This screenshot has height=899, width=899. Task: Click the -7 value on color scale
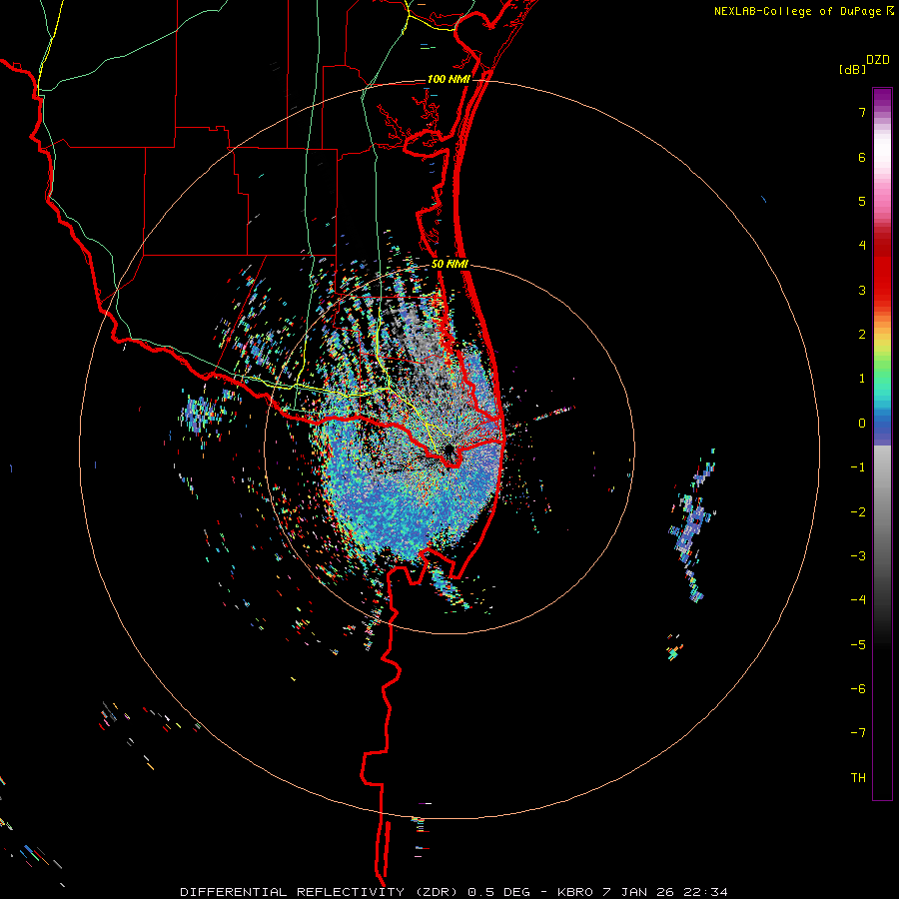858,733
